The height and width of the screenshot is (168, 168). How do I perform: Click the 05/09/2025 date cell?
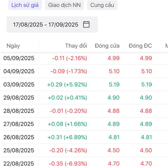(19, 58)
